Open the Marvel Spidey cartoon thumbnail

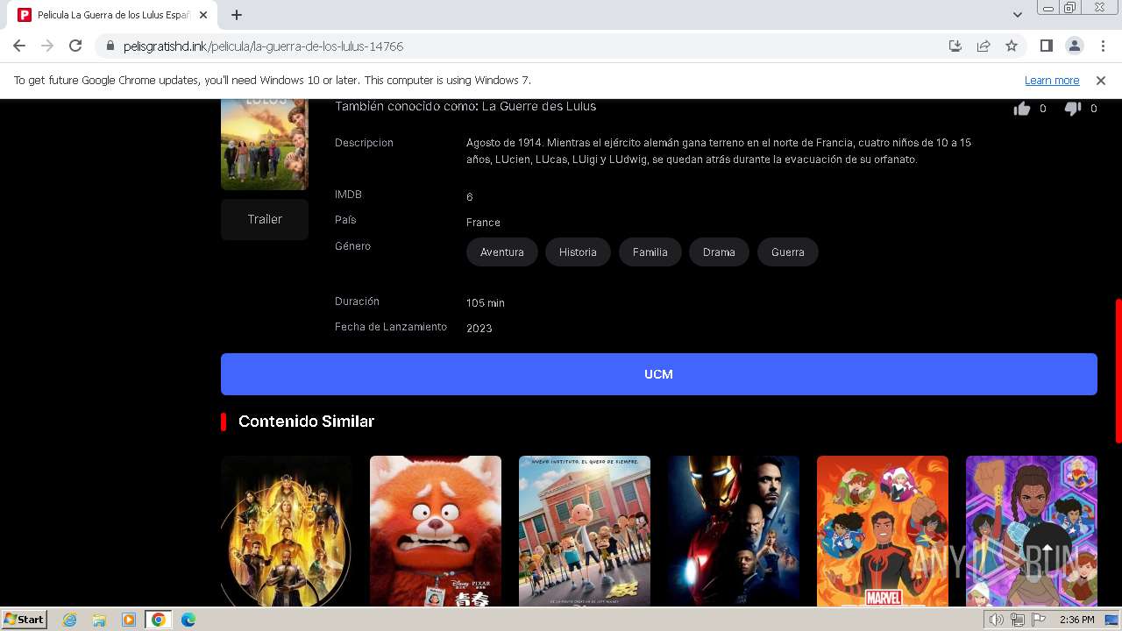(x=883, y=531)
